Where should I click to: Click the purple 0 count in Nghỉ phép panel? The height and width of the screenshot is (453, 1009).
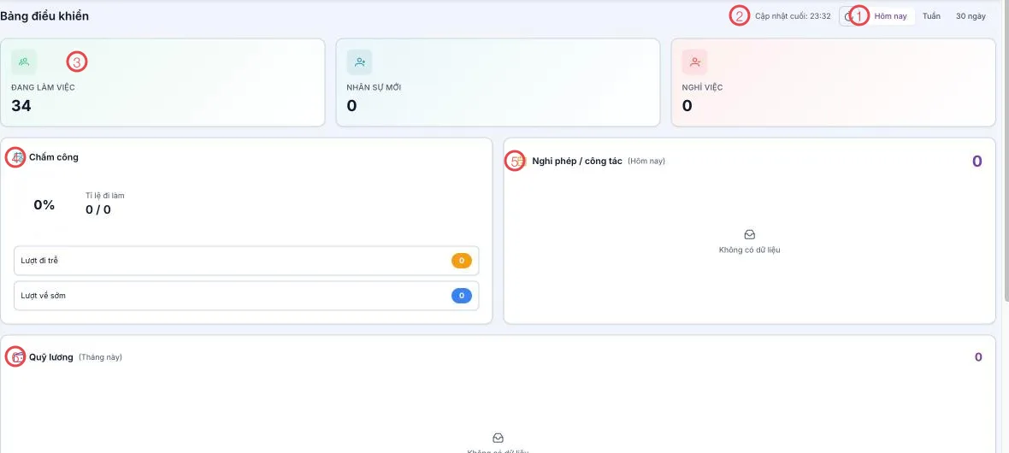coord(977,161)
